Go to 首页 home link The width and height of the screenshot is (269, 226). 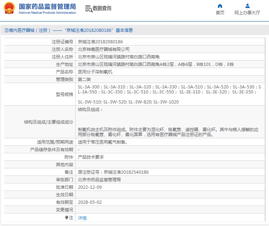(220, 13)
